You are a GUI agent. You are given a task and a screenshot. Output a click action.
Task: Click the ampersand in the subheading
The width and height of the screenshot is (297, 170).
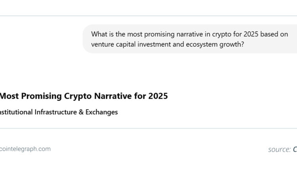tap(81, 112)
